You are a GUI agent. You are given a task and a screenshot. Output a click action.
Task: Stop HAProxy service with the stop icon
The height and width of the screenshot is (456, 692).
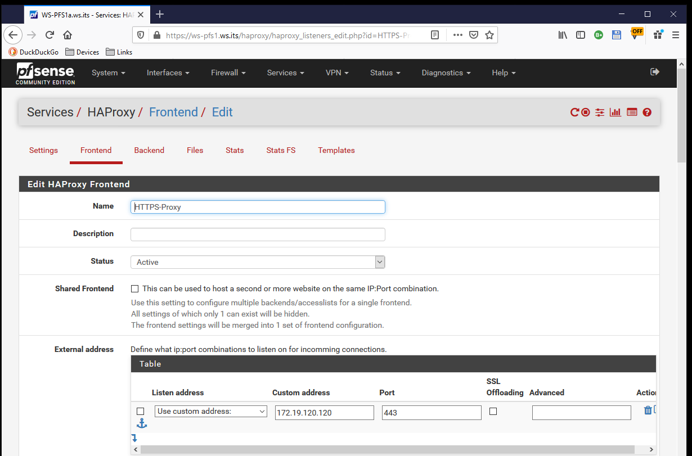(x=586, y=112)
